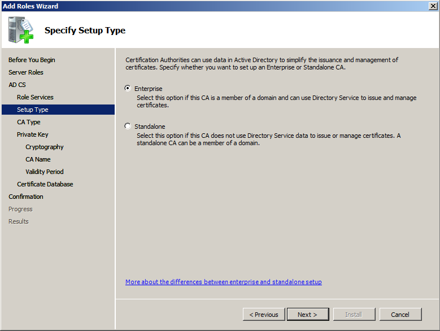Select the Standalone radio button

128,126
